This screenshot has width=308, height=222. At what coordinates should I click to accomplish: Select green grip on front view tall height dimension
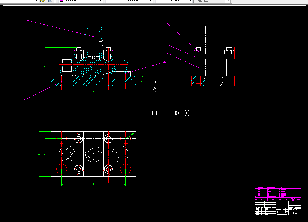[45, 67]
